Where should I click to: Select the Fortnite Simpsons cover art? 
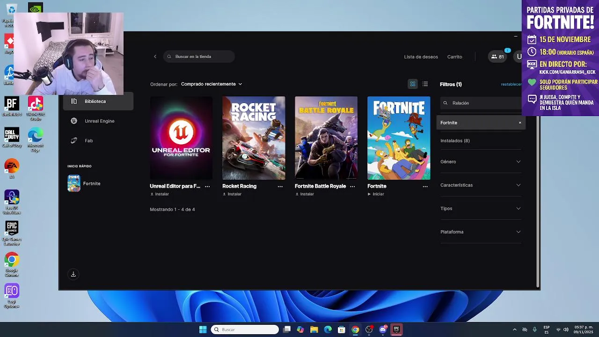point(399,138)
